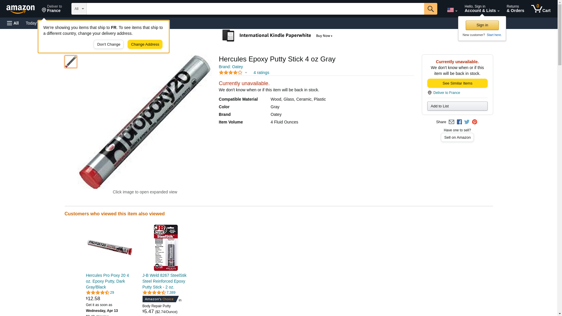This screenshot has height=316, width=562.
Task: Click the Don't Change button
Action: tap(109, 44)
